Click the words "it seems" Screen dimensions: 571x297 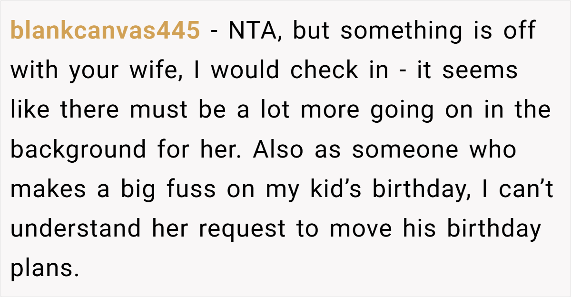(467, 70)
